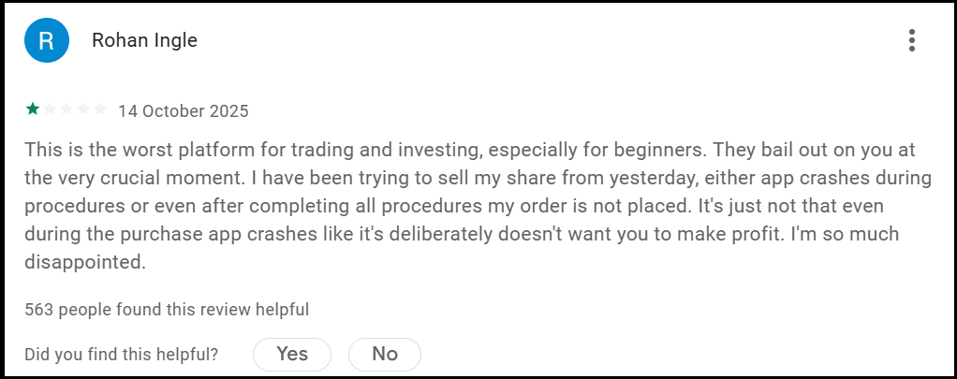Click reviewer name Rohan Ingle
The image size is (957, 379).
click(x=144, y=40)
